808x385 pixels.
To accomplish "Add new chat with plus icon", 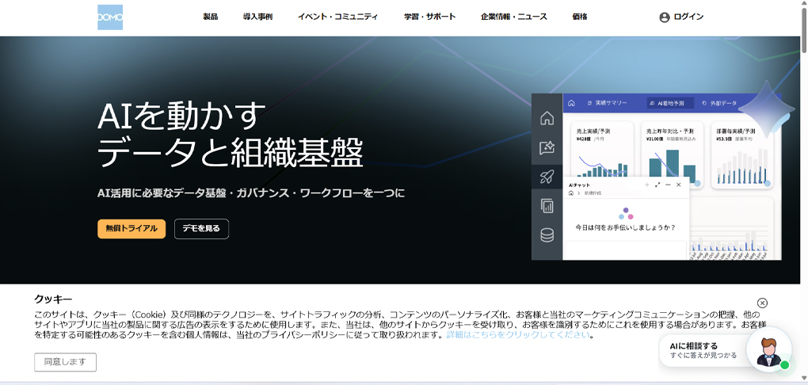I will click(x=647, y=185).
